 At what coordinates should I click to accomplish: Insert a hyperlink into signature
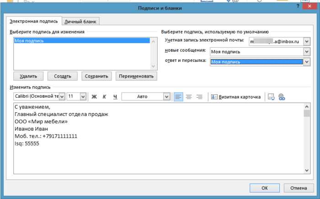tap(282, 97)
